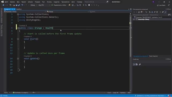
Task: Click the Home icon in Solution Explorer
Action: [139, 12]
